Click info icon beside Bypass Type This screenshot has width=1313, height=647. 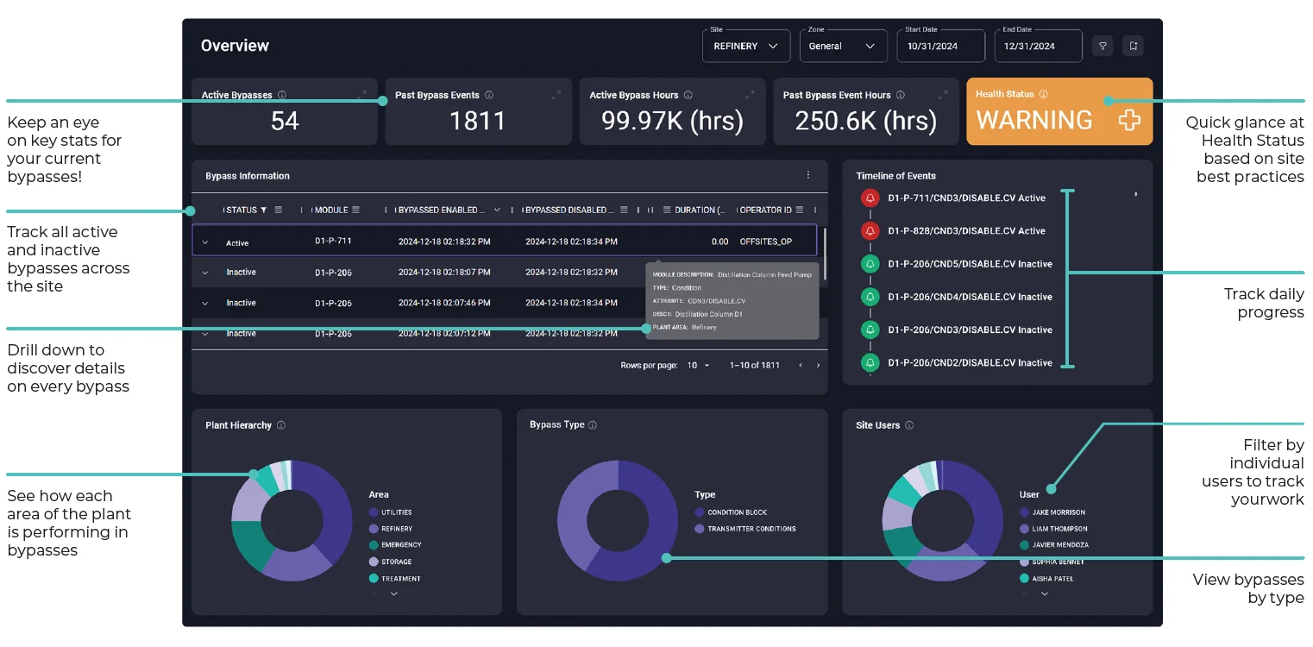click(x=593, y=424)
